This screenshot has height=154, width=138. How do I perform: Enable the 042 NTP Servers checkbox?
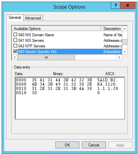pos(15,46)
